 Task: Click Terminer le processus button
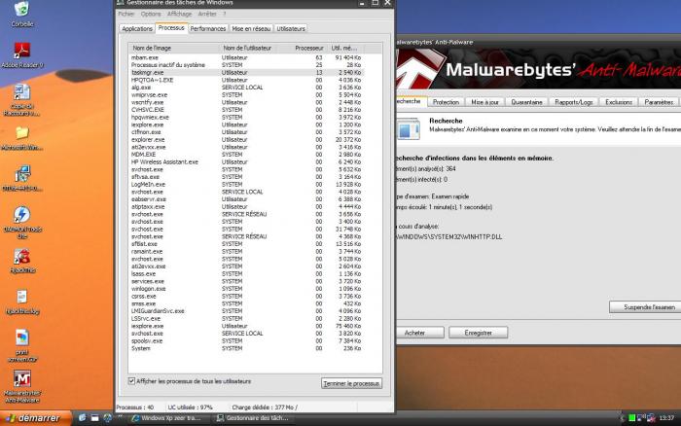[x=351, y=383]
